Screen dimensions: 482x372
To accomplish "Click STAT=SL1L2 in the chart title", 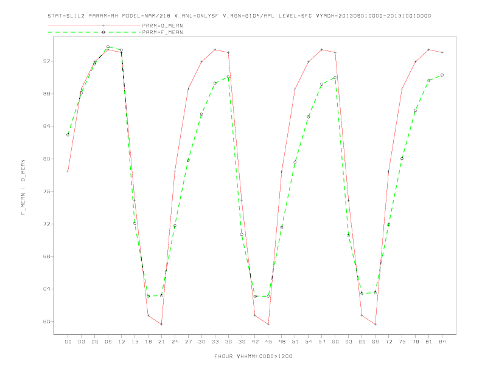I will click(x=66, y=16).
